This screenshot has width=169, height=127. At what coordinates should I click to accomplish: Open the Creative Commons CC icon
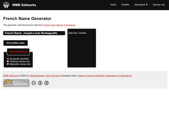[34, 83]
